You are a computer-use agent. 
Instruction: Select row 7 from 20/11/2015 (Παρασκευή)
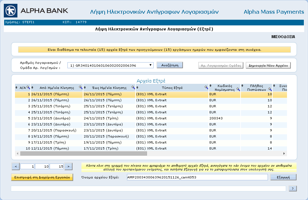[151, 130]
